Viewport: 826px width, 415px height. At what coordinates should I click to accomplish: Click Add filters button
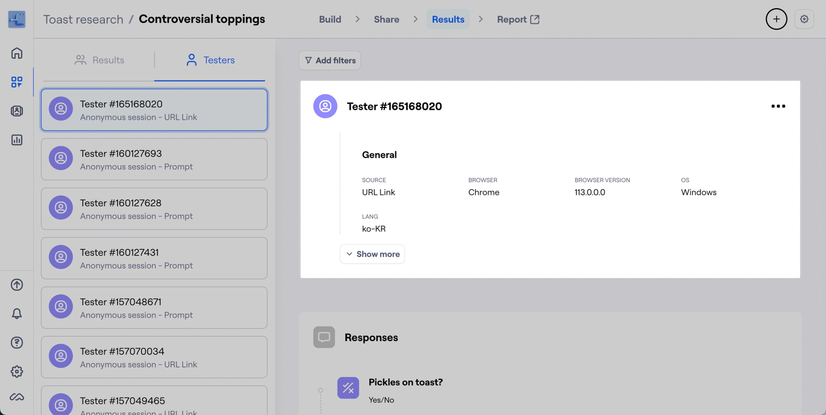coord(330,61)
